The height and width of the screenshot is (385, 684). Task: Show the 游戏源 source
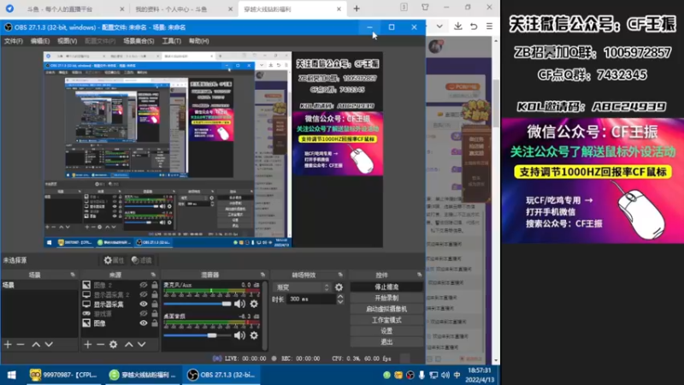click(x=143, y=314)
